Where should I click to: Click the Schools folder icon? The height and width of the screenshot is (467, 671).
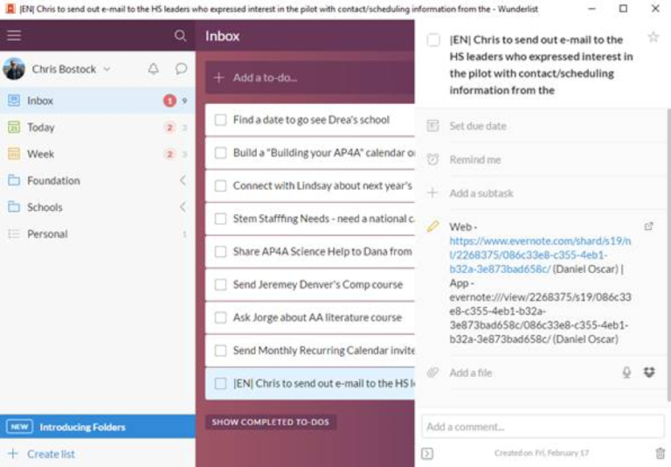[x=14, y=206]
